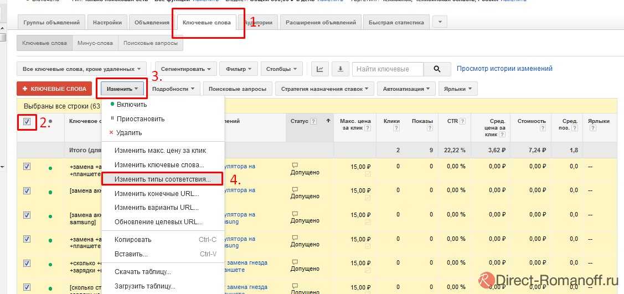Open help icon for Макс. цена за клик
624x294 pixels.
(368, 128)
